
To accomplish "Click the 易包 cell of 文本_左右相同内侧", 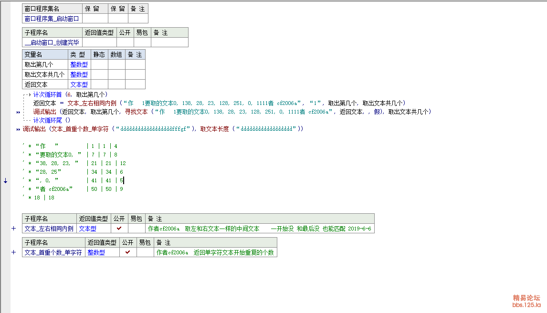I will [136, 229].
